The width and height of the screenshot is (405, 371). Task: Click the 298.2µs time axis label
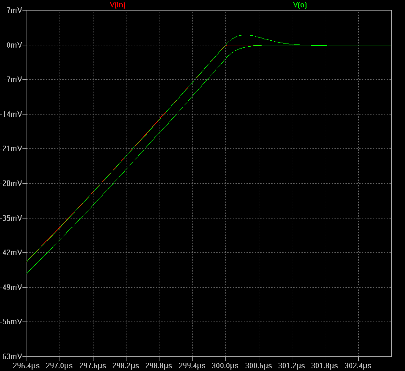(126, 366)
